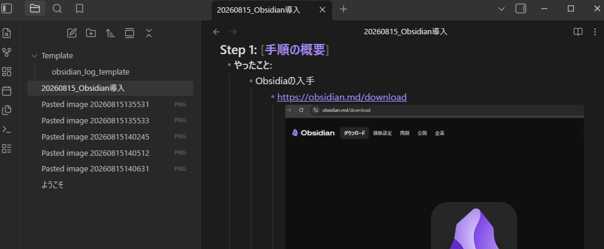Open the note's more options menu
Screen dimensions: 604x249
(595, 32)
